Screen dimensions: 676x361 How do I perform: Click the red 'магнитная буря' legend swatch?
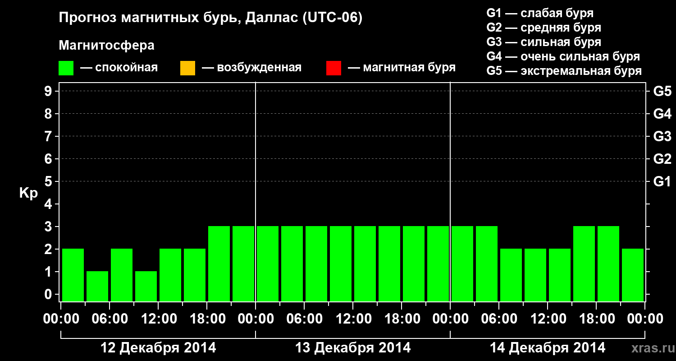[x=333, y=68]
